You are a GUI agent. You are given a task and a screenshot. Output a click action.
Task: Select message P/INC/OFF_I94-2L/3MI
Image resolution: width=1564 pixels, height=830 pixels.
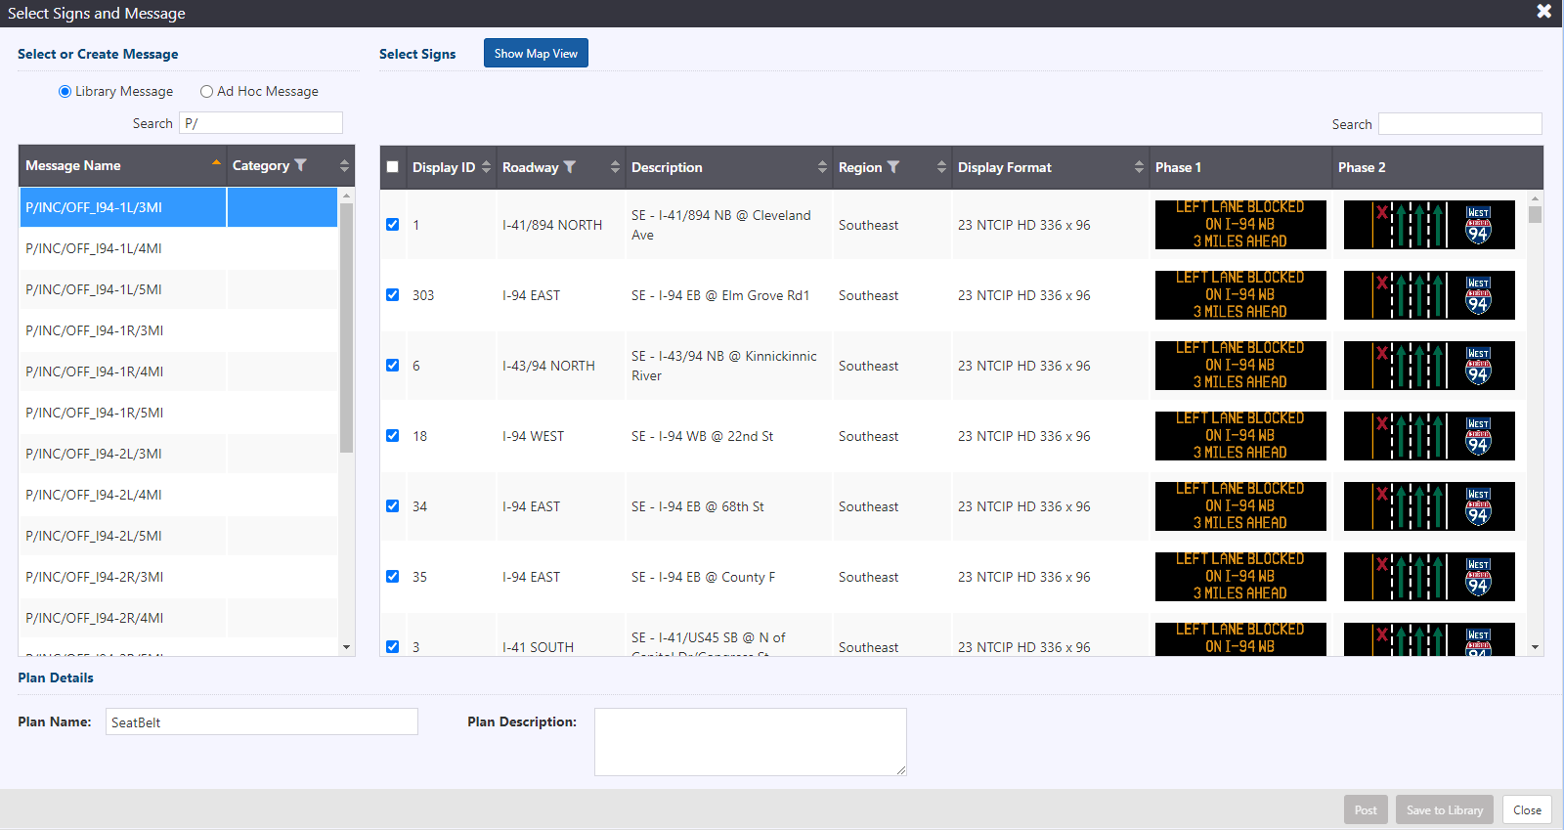(x=179, y=454)
